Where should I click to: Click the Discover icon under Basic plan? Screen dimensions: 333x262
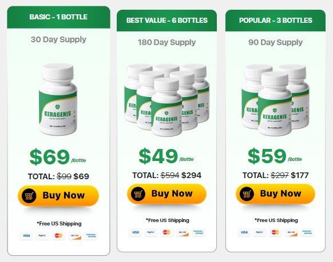75,236
